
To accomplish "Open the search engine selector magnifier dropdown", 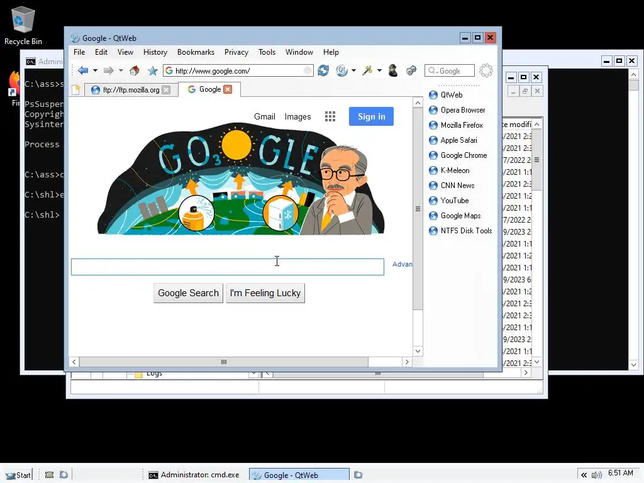I will point(433,70).
